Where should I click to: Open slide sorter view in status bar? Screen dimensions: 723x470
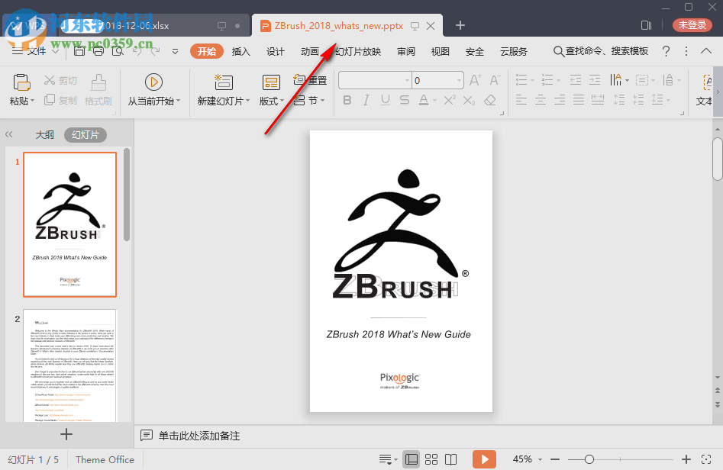(x=431, y=459)
